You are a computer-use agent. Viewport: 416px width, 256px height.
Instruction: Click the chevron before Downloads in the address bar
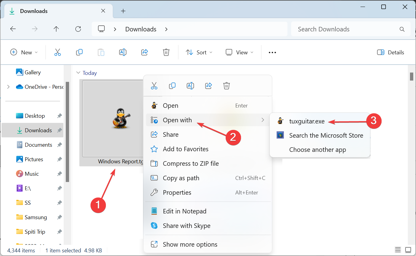click(115, 29)
